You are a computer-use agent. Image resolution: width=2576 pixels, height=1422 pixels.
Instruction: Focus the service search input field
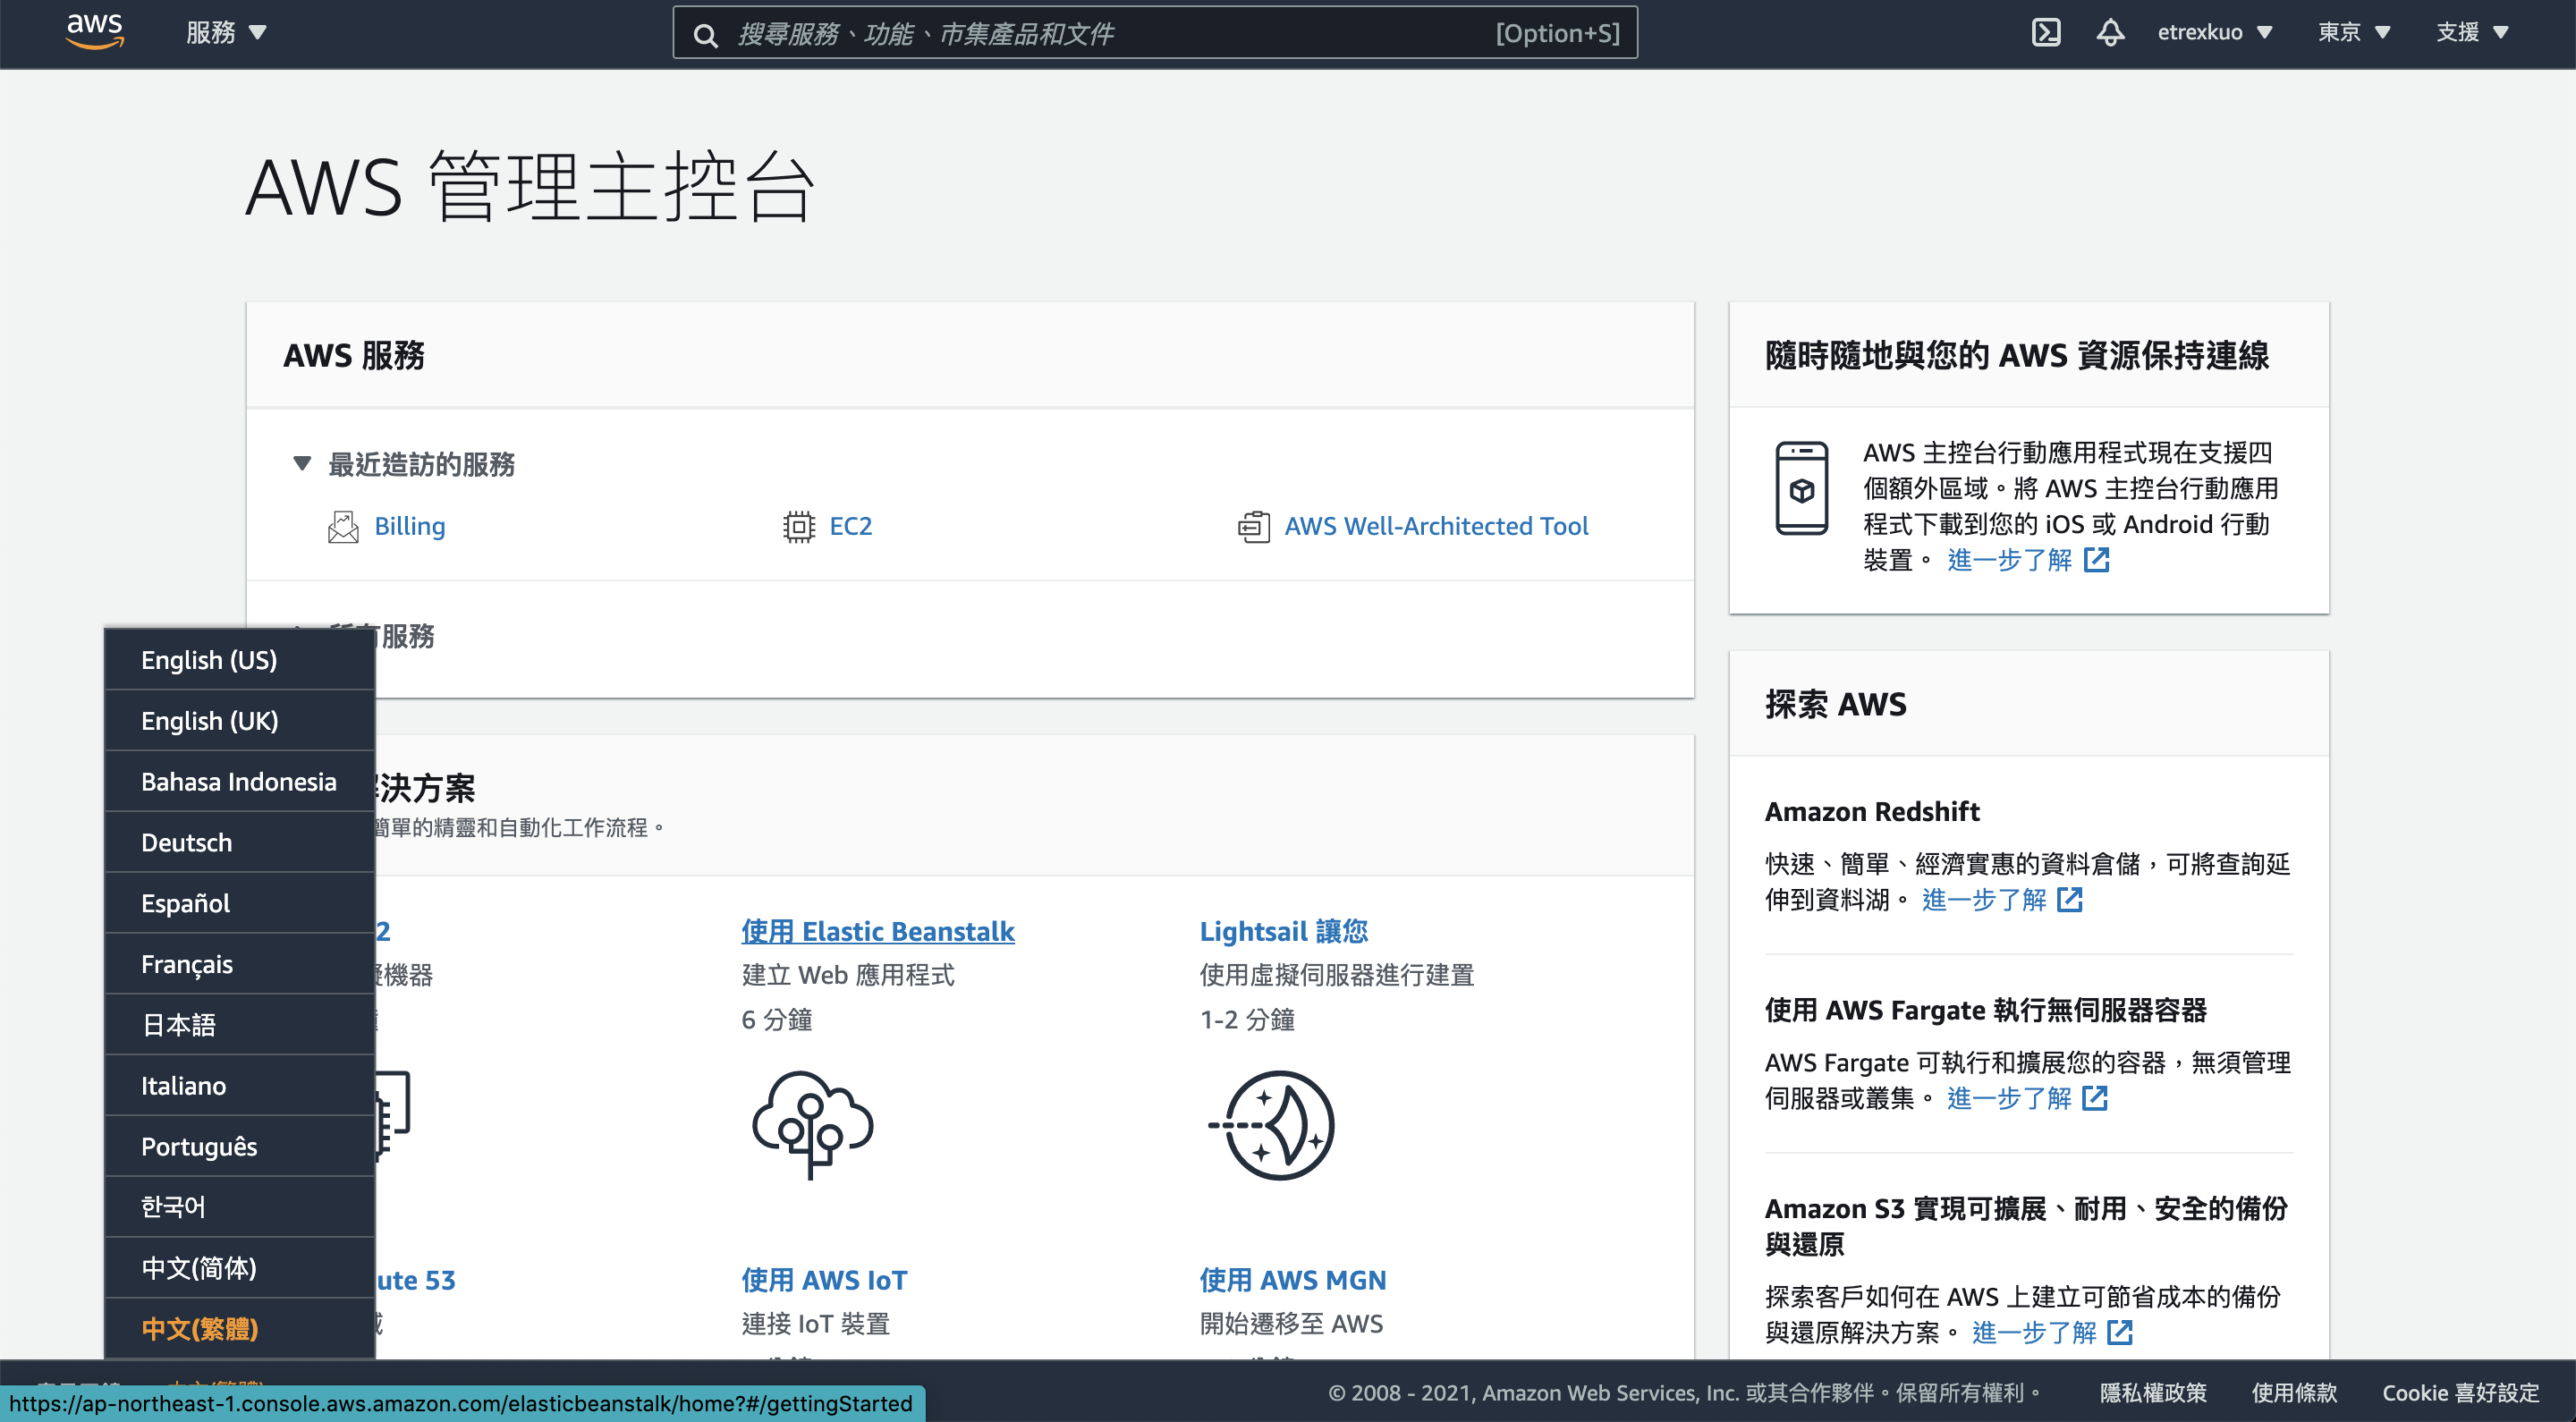1155,34
